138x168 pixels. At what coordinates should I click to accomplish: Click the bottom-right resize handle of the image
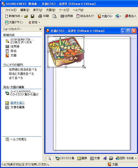(x=84, y=67)
